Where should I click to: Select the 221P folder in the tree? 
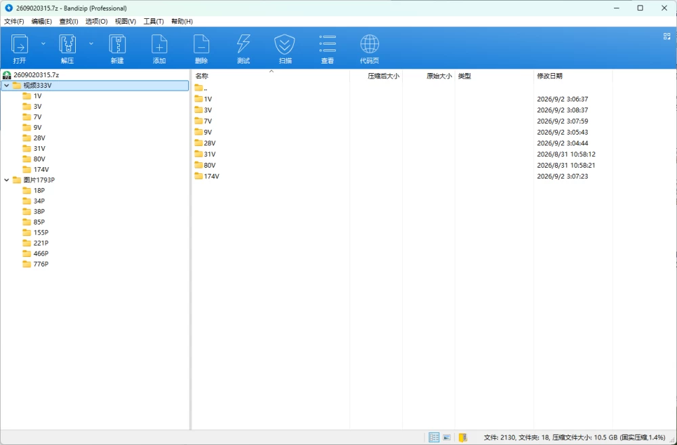(x=41, y=243)
